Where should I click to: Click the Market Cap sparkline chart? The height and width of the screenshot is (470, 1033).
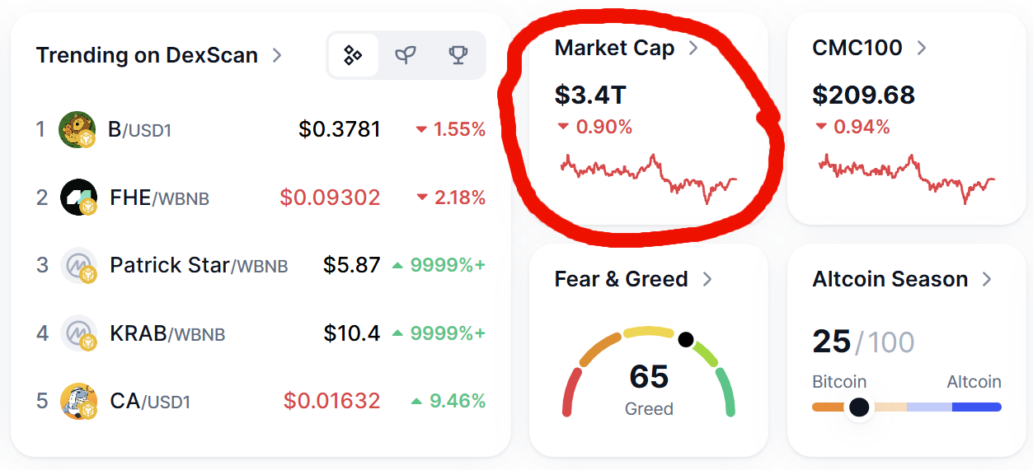pos(648,177)
